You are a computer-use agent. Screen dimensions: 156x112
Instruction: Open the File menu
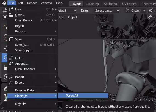[x=11, y=3]
